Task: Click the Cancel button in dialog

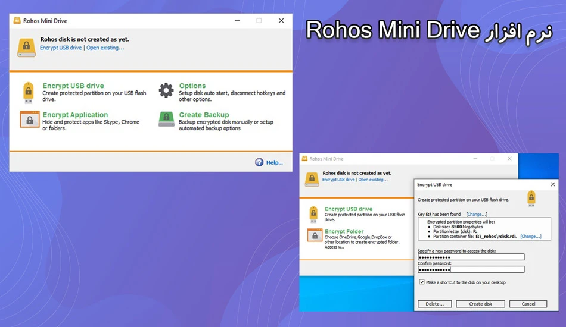Action: [x=528, y=304]
